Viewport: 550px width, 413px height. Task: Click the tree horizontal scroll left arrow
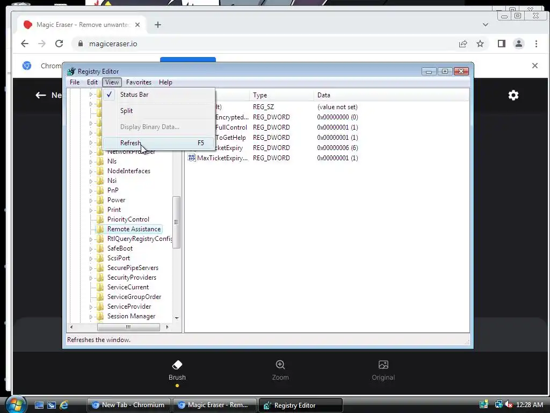coord(71,327)
